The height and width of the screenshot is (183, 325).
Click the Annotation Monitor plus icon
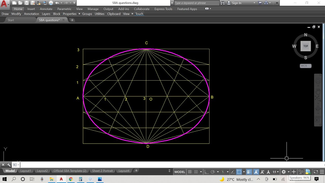(294, 172)
